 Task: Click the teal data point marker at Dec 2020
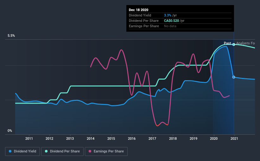[x=234, y=44]
